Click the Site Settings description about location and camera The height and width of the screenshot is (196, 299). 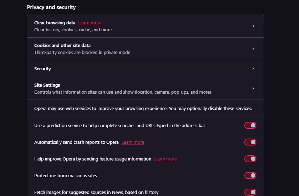point(122,92)
